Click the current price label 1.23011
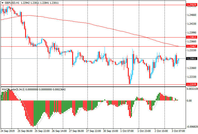The image size is (198, 134). coord(192,59)
